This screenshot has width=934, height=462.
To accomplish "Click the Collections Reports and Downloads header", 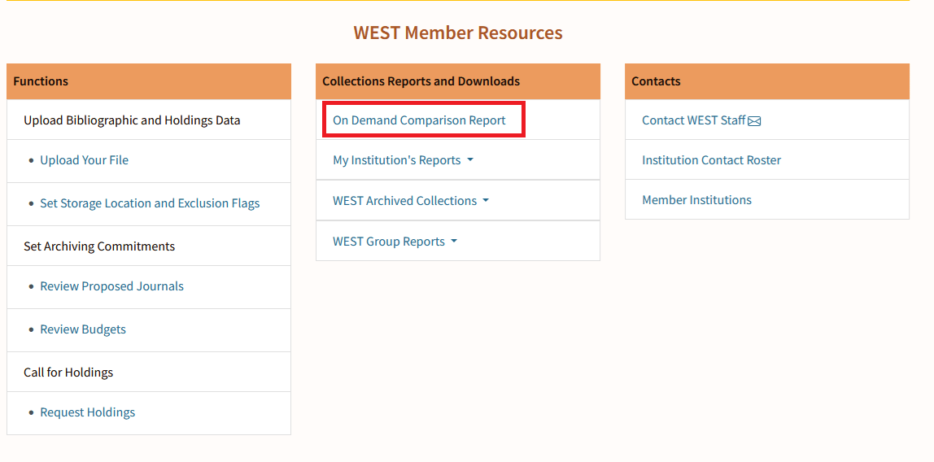I will [x=458, y=81].
